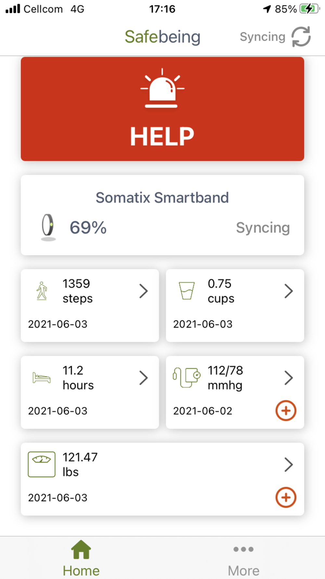The width and height of the screenshot is (325, 579).
Task: Tap the 69% smartband battery level
Action: (88, 227)
